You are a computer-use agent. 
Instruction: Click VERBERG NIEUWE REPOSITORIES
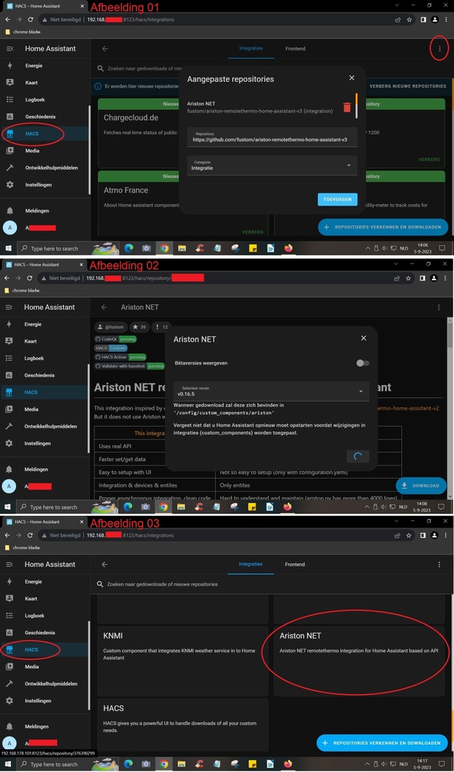pyautogui.click(x=408, y=86)
